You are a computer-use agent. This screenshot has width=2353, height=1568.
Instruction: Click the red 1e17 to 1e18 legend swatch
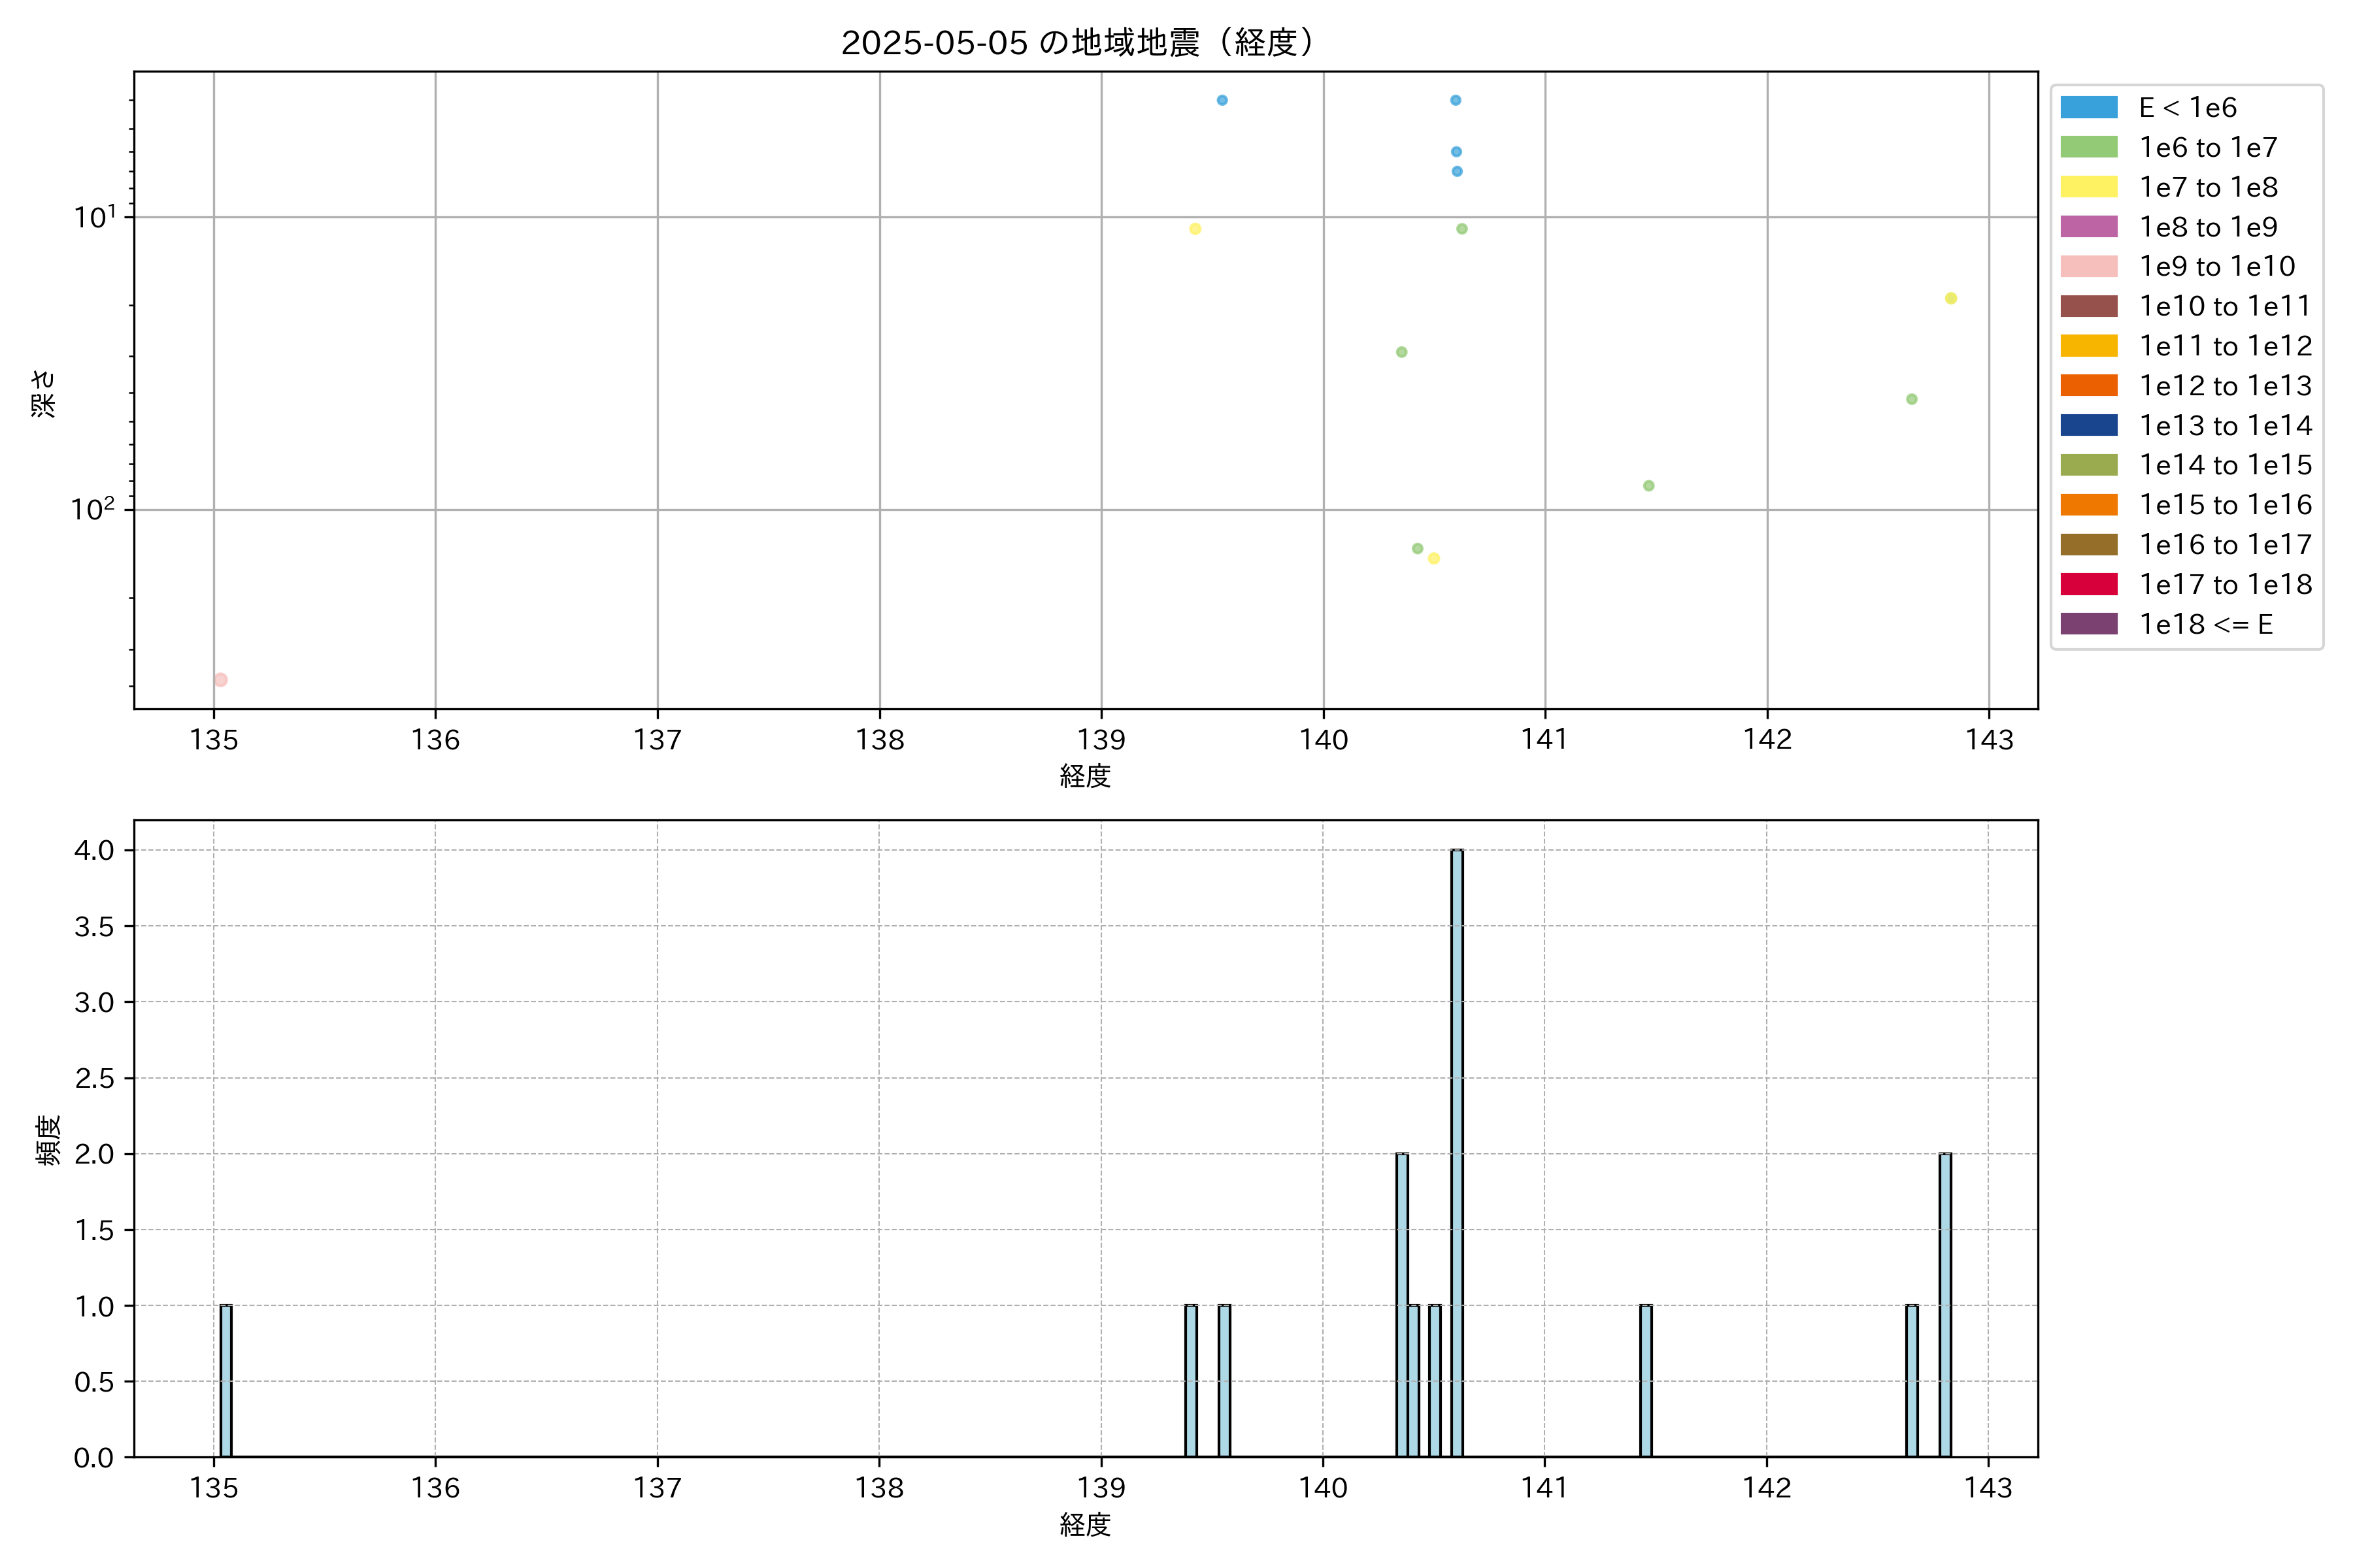tap(2088, 584)
